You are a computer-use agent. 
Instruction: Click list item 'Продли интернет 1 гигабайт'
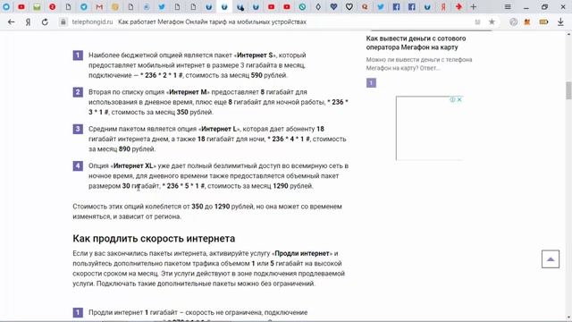click(198, 312)
